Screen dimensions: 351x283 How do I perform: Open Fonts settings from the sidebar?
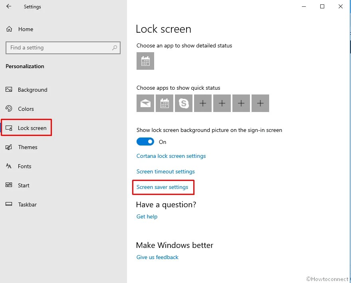(x=25, y=166)
